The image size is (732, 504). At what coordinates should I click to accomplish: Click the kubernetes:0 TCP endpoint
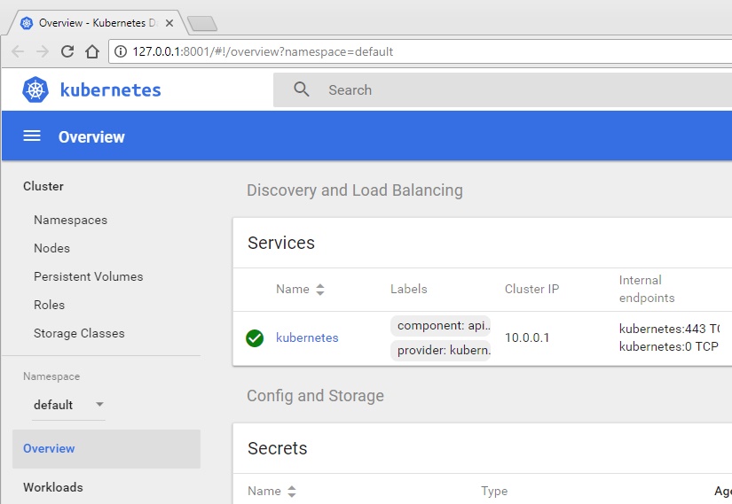pos(668,346)
